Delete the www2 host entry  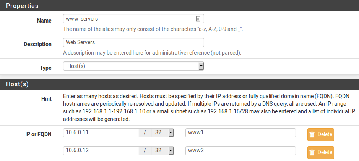click(321, 152)
